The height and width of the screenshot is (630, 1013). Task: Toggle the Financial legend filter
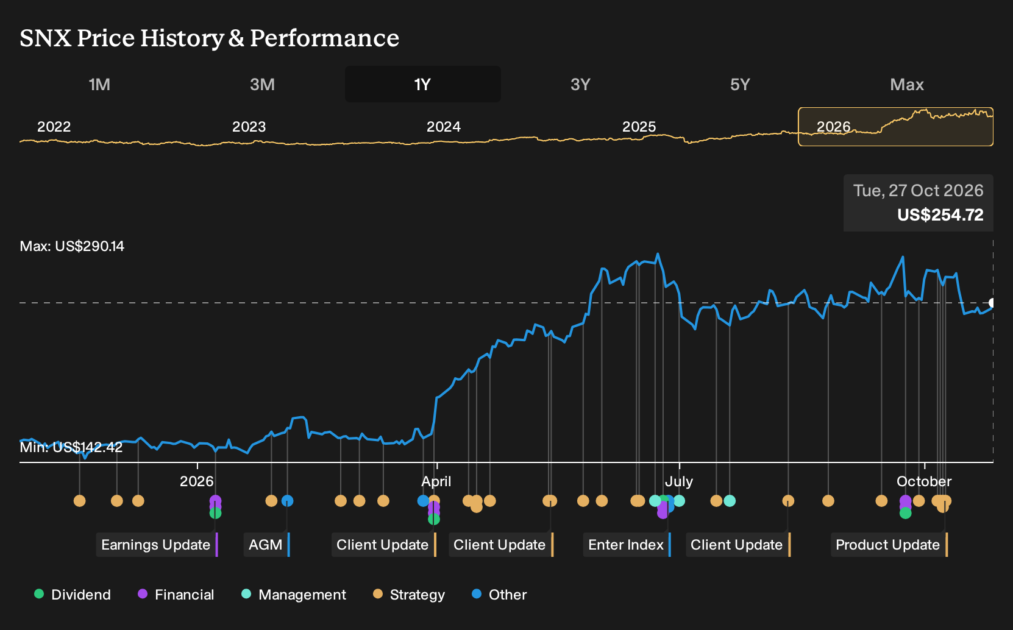(176, 595)
